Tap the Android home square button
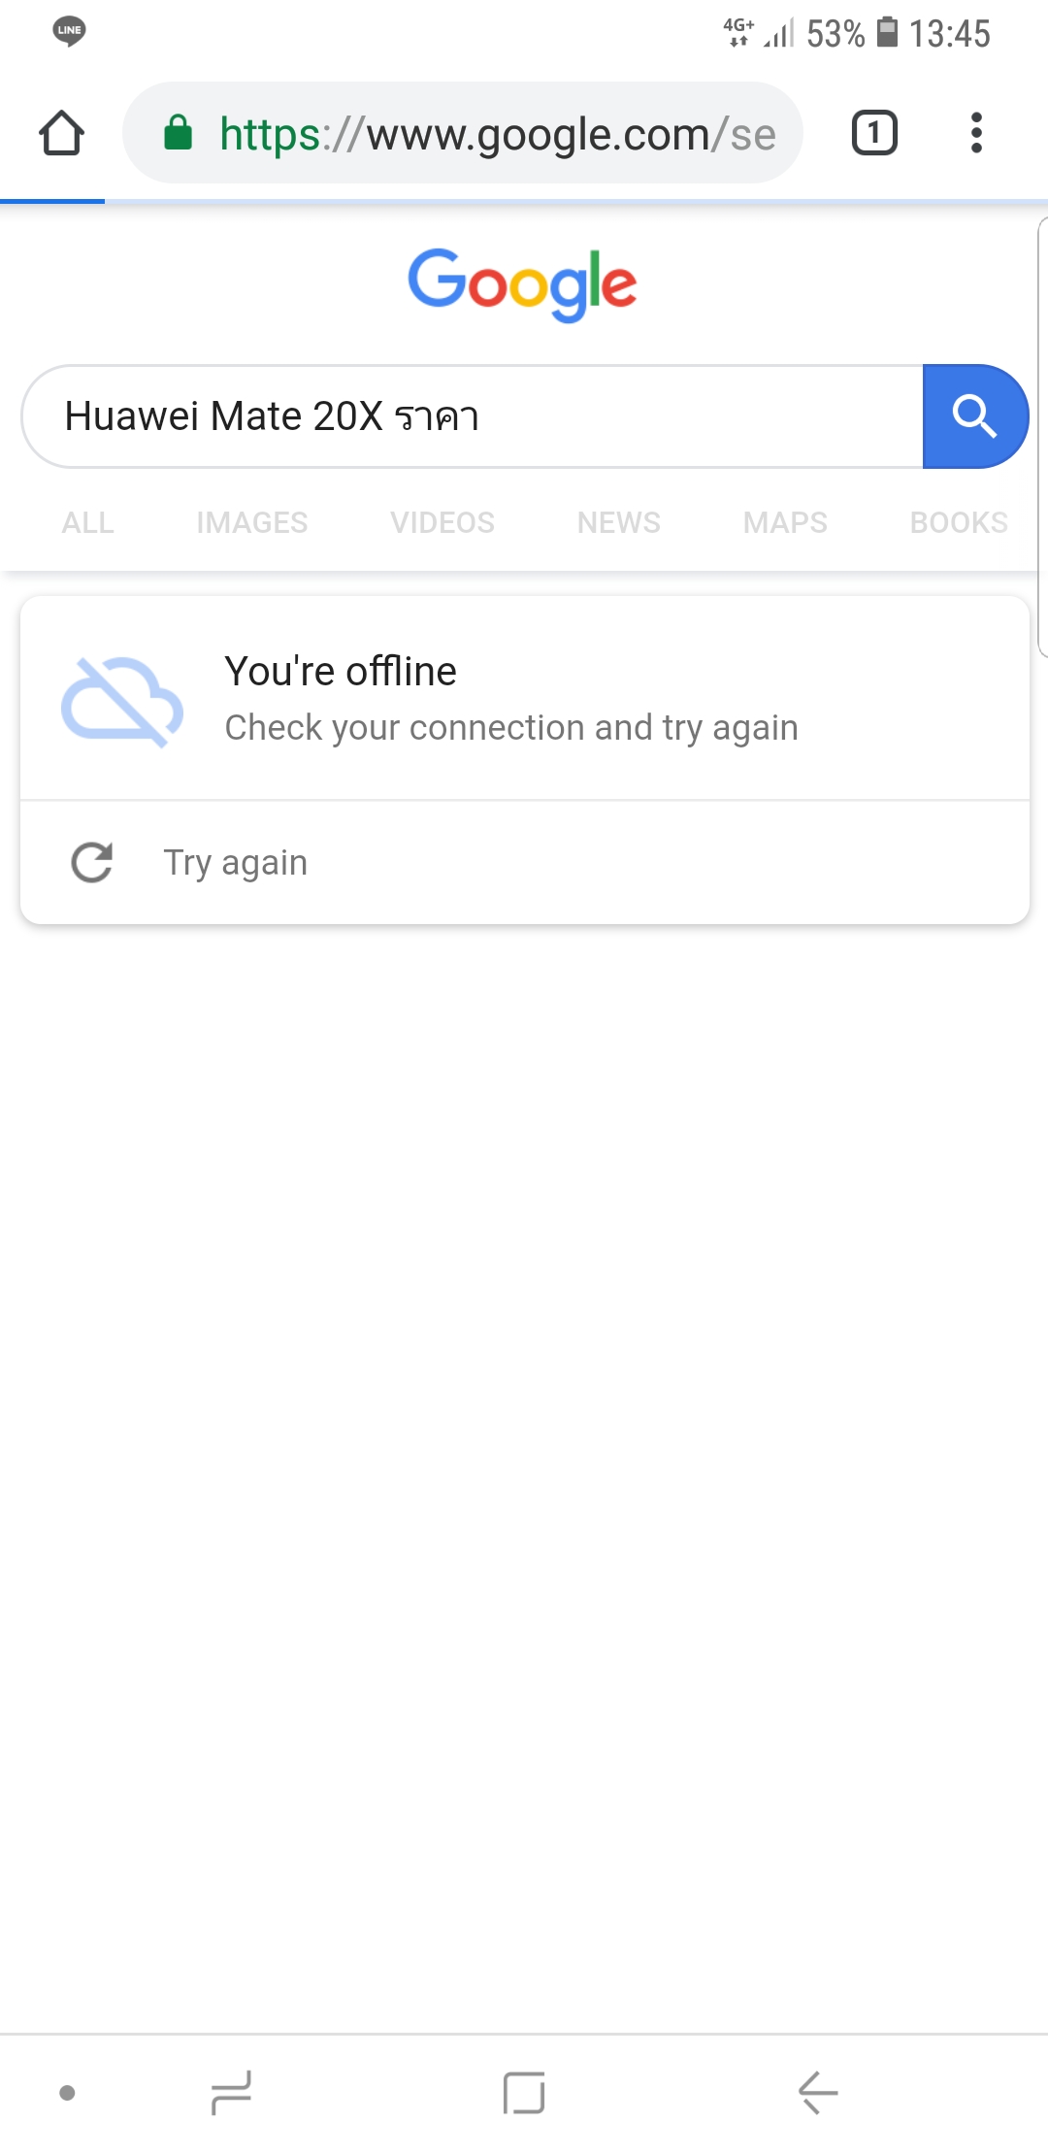The image size is (1048, 2155). tap(524, 2092)
